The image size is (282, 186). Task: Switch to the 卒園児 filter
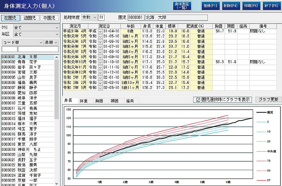(x=49, y=18)
